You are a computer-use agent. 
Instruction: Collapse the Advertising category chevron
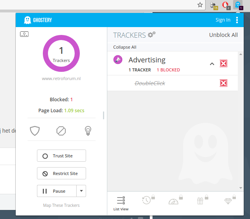click(x=212, y=64)
